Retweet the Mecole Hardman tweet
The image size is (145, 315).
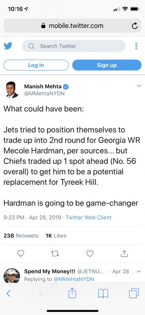pos(55,254)
